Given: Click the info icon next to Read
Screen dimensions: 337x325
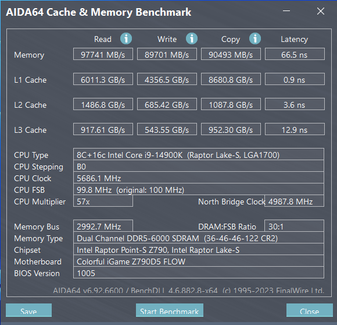Looking at the screenshot, I should tap(126, 38).
